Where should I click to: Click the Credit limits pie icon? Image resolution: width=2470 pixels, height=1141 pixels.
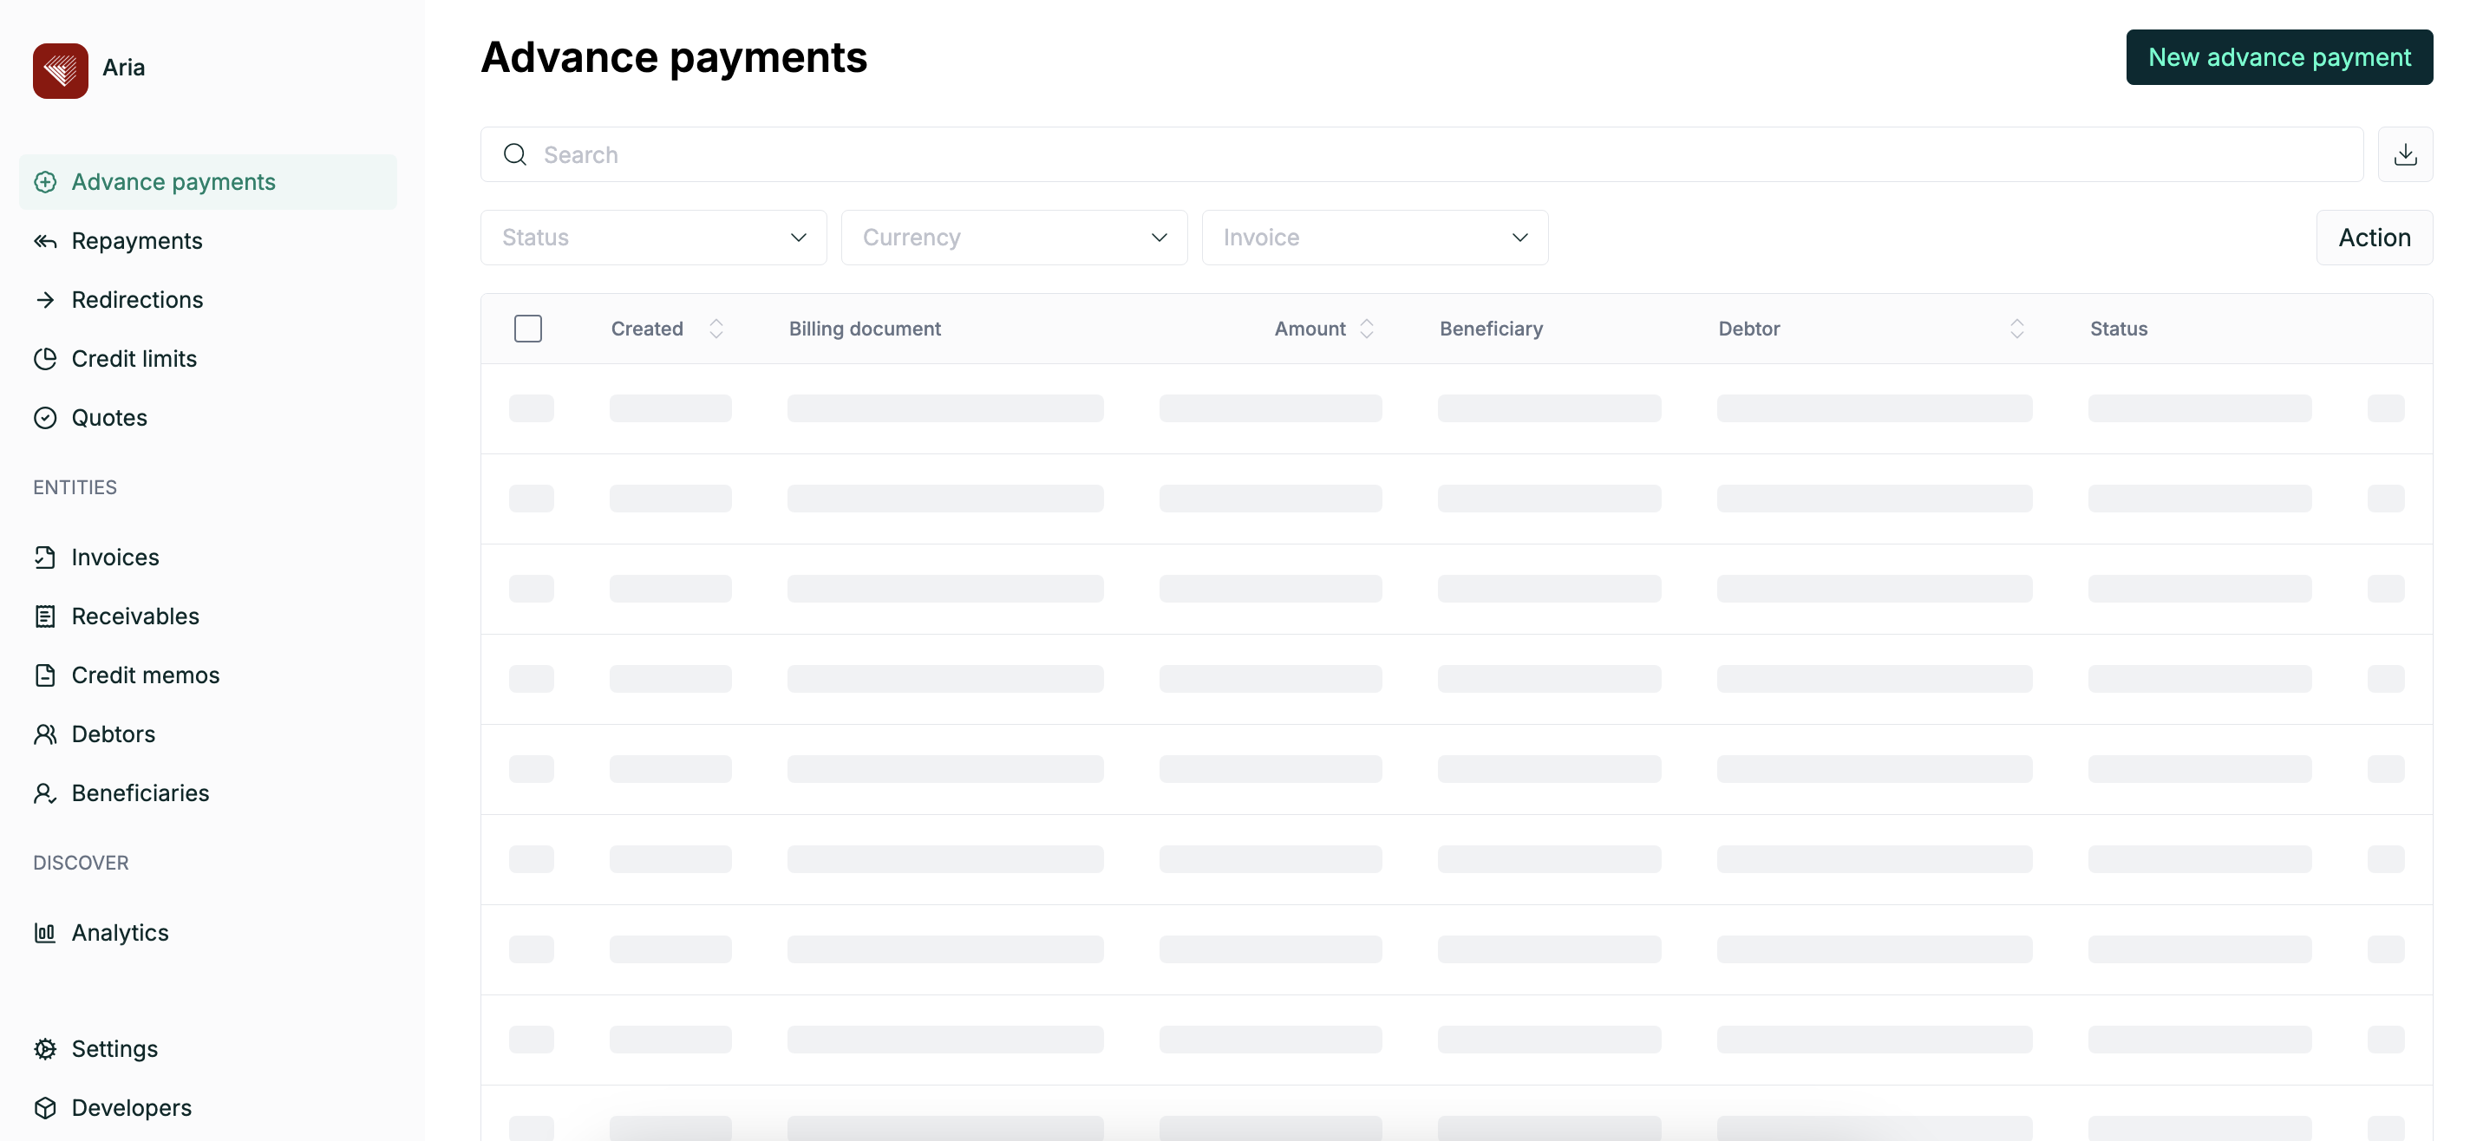tap(45, 359)
